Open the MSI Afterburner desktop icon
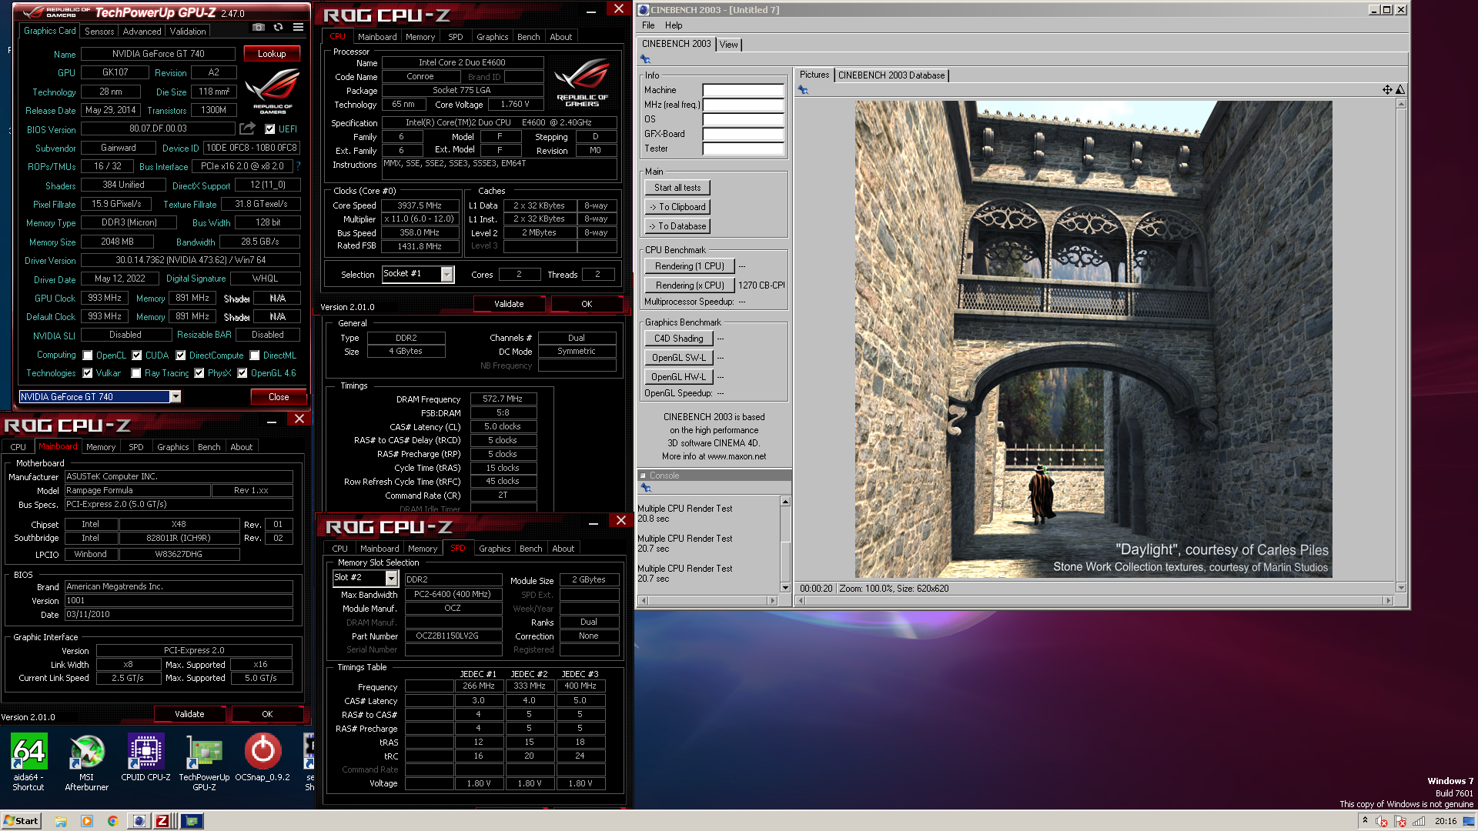1478x831 pixels. coord(86,762)
